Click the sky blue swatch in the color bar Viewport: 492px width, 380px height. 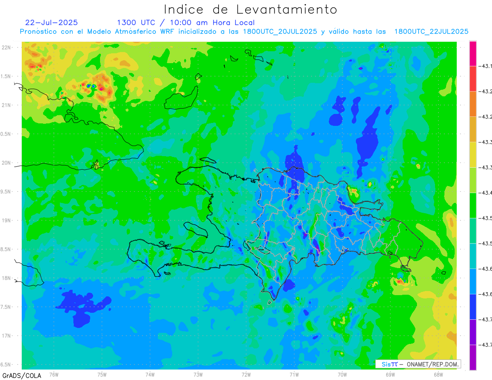473,281
